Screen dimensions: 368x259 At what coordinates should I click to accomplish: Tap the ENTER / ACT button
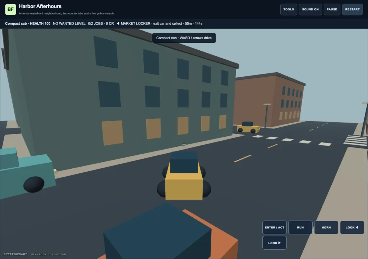pos(274,227)
